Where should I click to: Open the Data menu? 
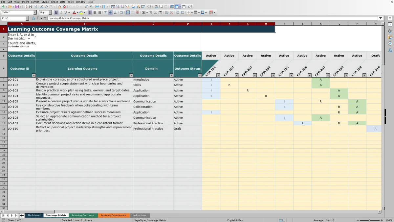pos(63,2)
